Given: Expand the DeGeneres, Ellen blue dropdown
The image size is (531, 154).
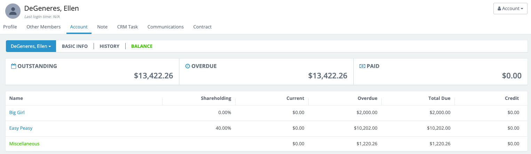Looking at the screenshot, I should [31, 46].
